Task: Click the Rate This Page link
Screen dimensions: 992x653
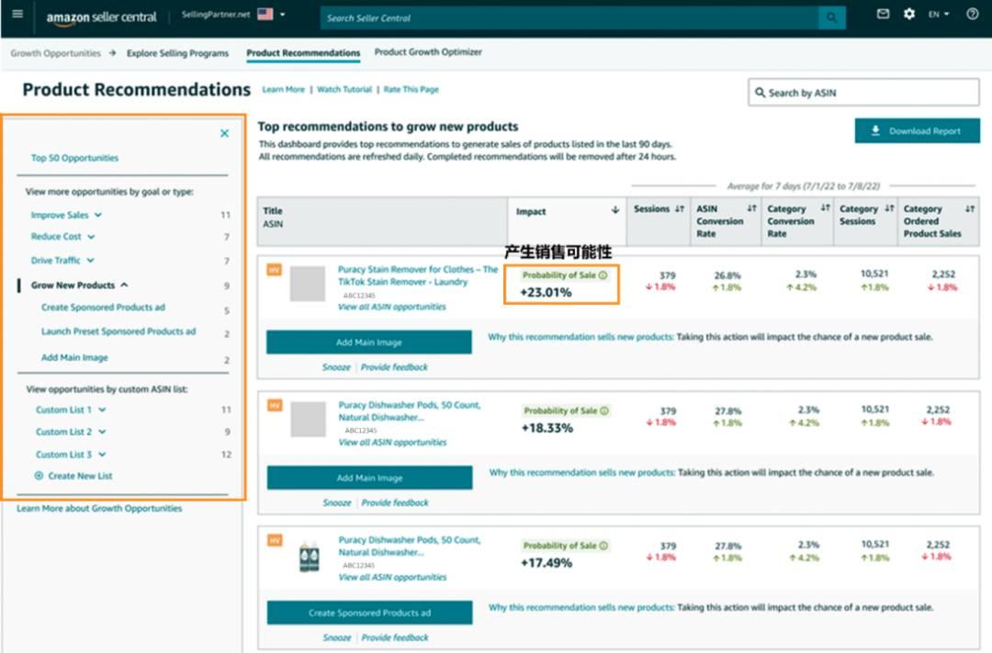Action: tap(411, 89)
